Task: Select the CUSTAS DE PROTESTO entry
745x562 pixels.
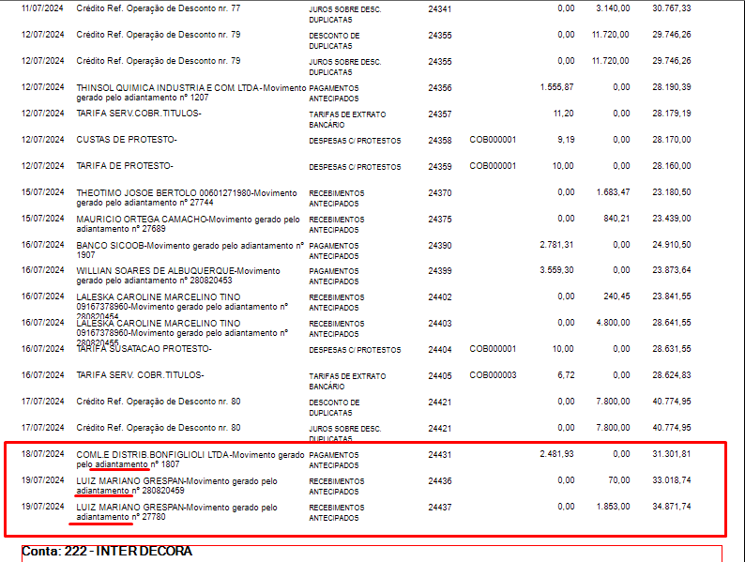Action: (127, 140)
